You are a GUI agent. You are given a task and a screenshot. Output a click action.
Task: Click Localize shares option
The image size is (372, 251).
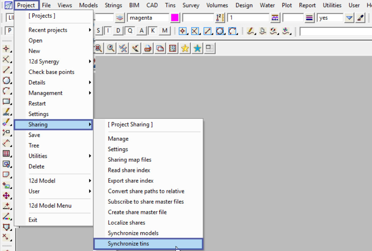(126, 223)
